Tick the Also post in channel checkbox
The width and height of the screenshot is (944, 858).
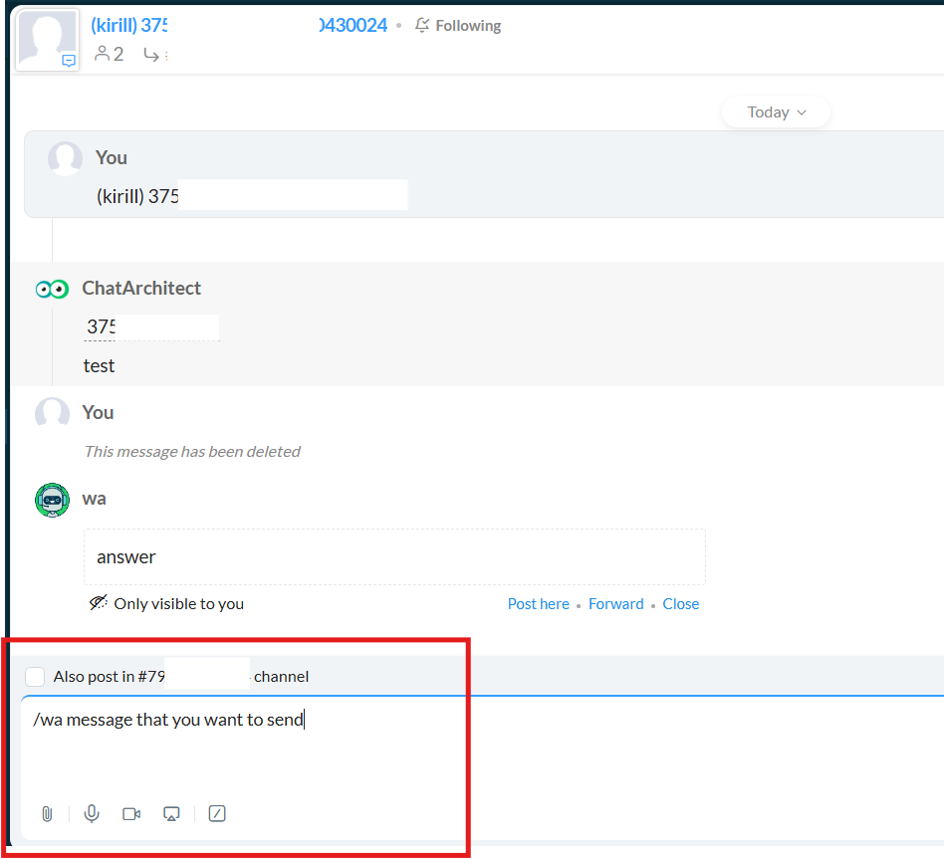tap(35, 677)
